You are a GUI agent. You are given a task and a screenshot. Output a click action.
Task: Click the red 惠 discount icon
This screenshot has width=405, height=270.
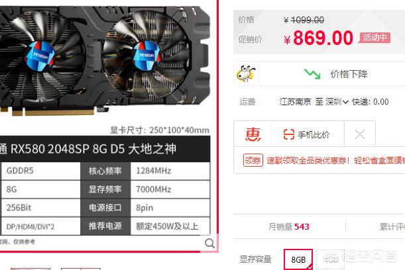253,134
